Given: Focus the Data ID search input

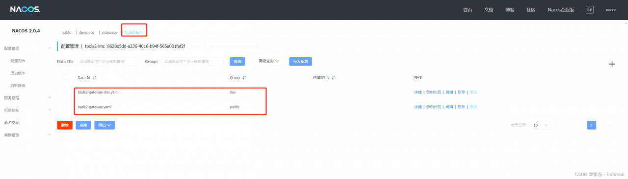Looking at the screenshot, I should tap(107, 62).
